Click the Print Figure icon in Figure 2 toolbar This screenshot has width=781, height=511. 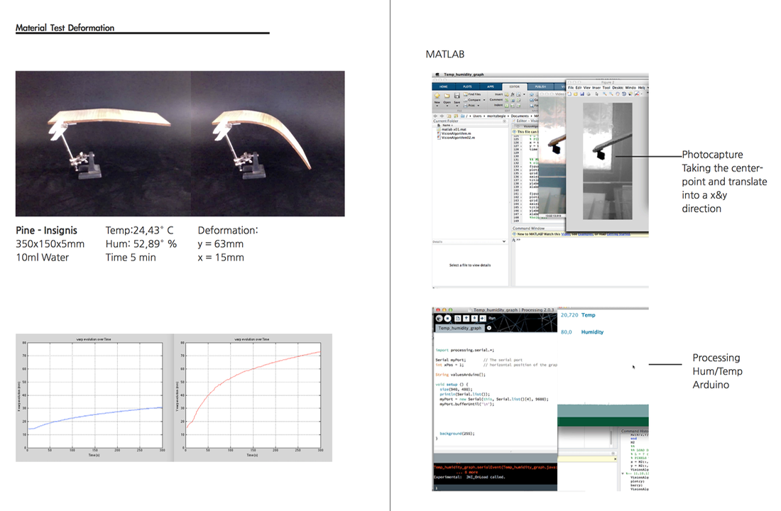coord(588,94)
